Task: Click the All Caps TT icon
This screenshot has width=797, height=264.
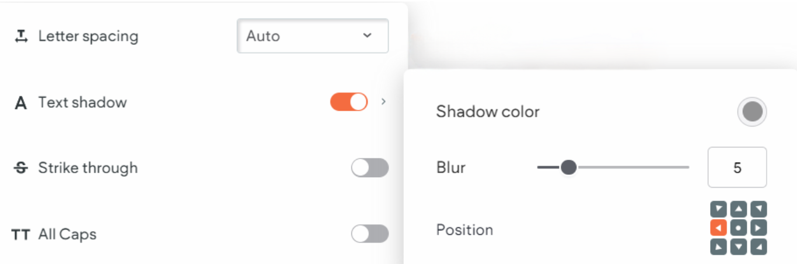Action: tap(21, 234)
